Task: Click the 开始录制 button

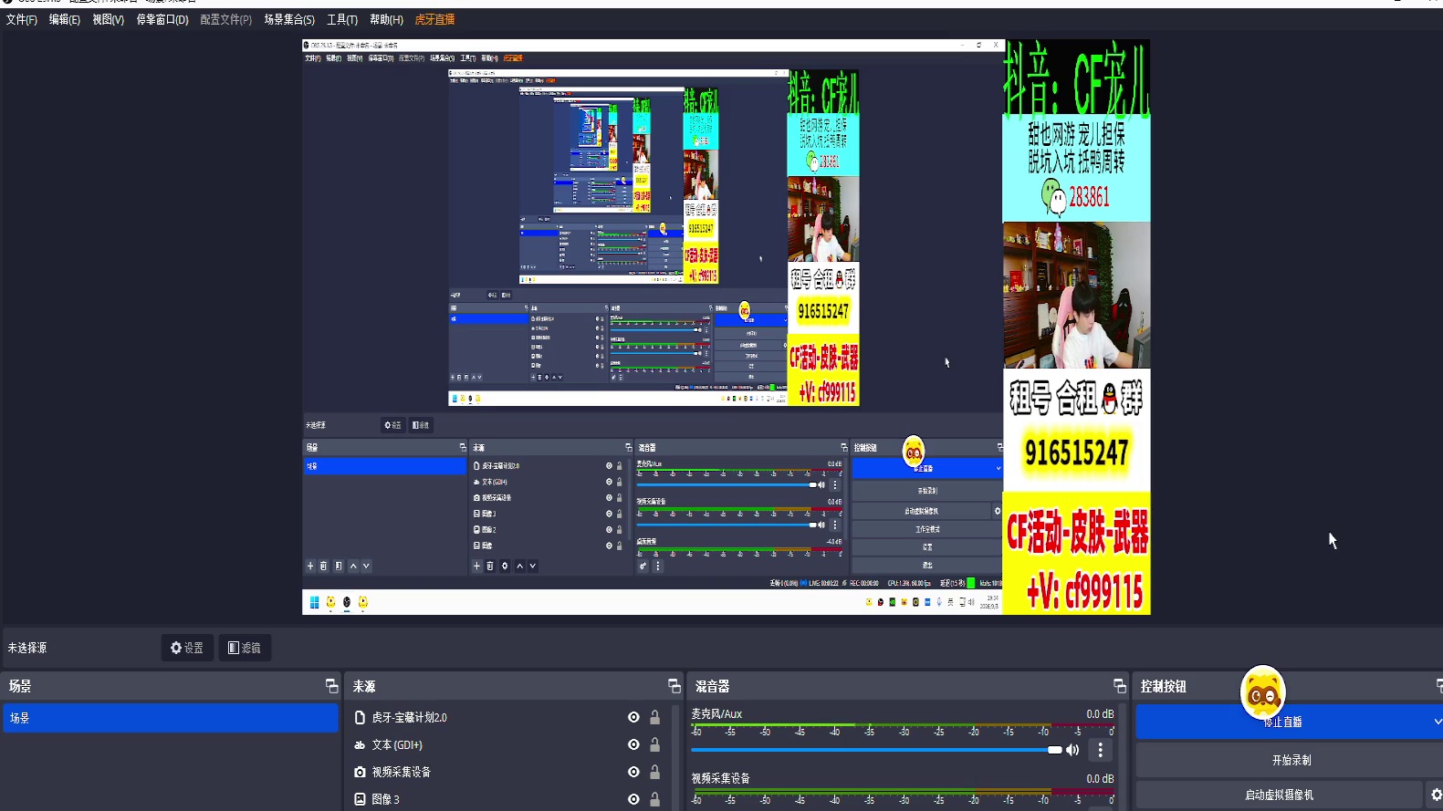Action: point(1291,760)
